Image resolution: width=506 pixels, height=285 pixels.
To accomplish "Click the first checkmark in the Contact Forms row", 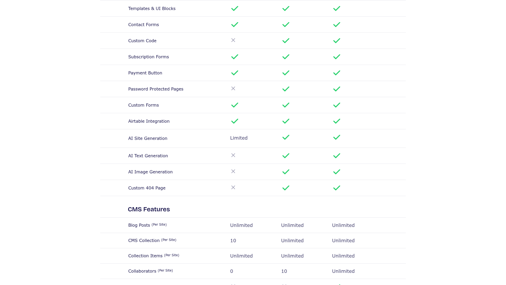I will click(235, 25).
